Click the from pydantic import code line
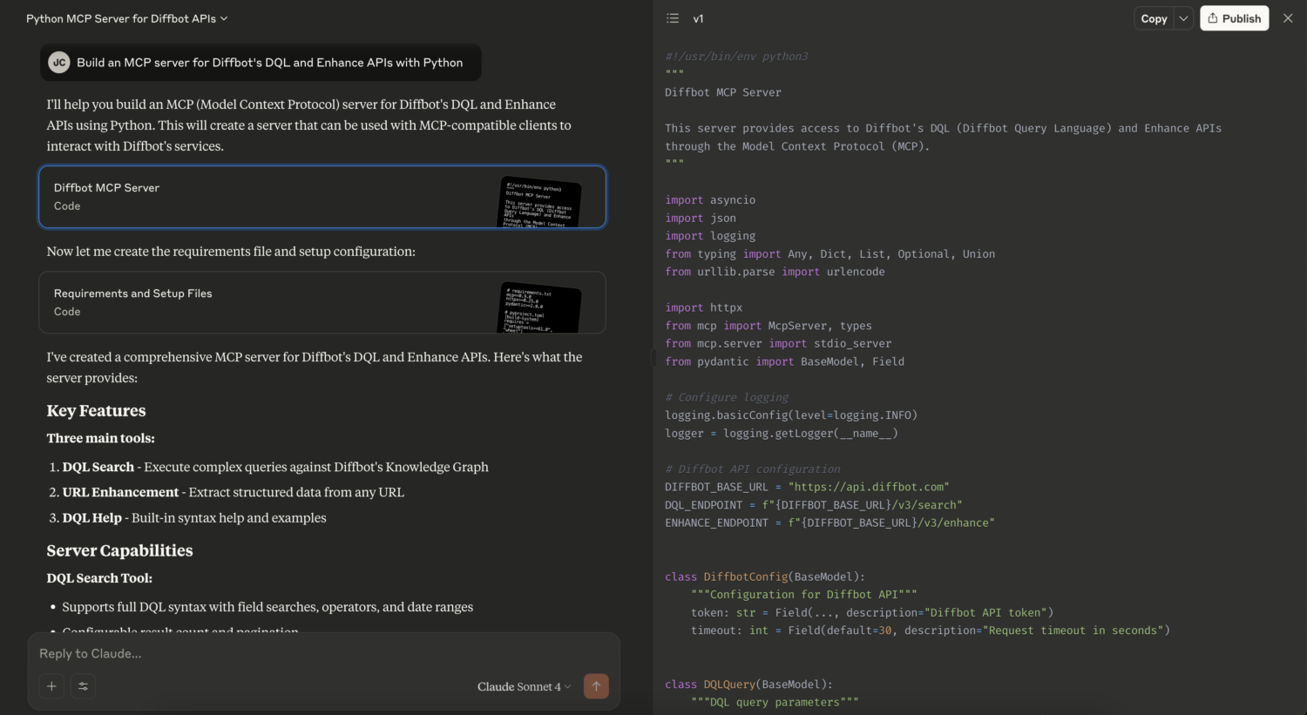The image size is (1307, 715). pyautogui.click(x=784, y=361)
